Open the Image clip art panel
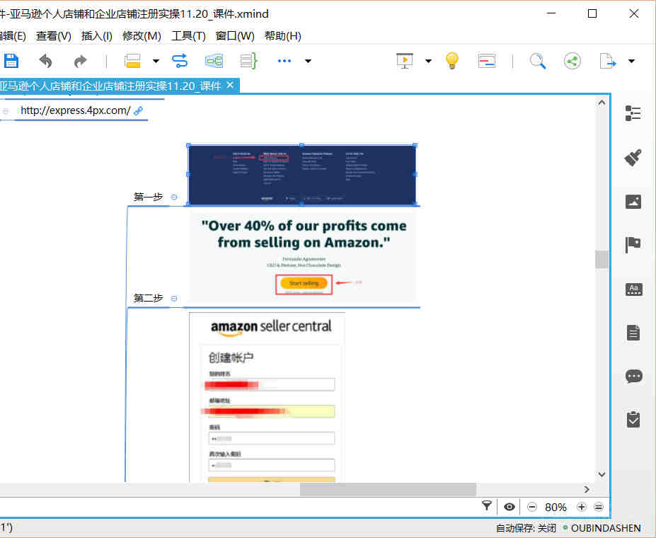Image resolution: width=656 pixels, height=538 pixels. click(x=633, y=202)
